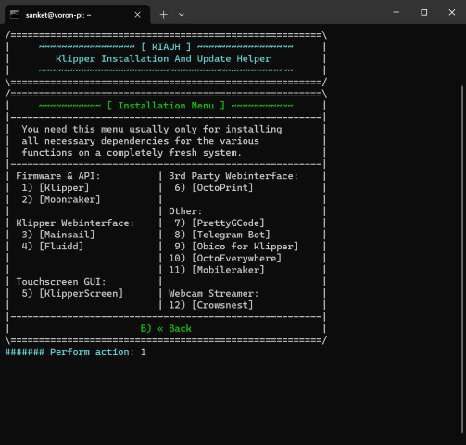
Task: Click the '12) [Crowsnest]' menu entry
Action: (211, 305)
